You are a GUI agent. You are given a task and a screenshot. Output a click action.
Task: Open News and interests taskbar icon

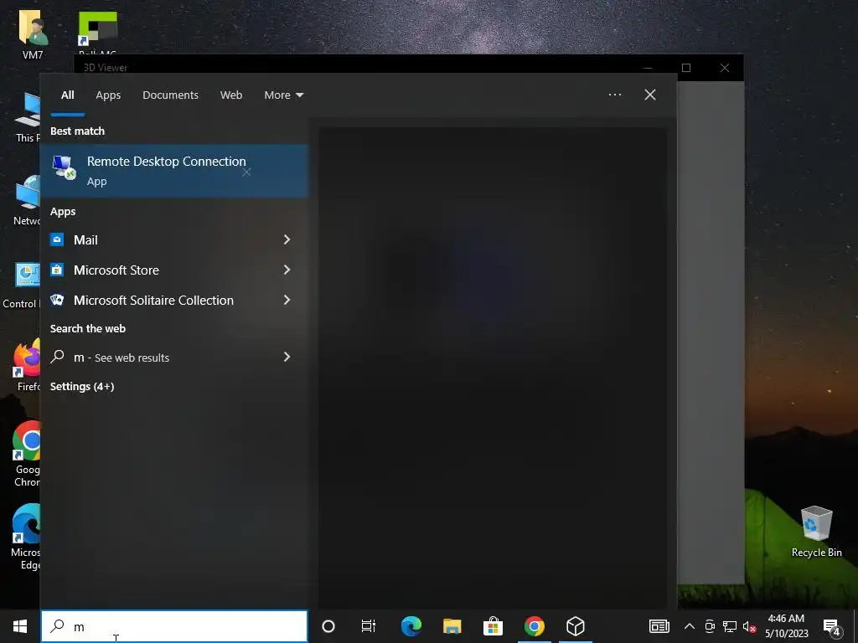click(x=659, y=626)
